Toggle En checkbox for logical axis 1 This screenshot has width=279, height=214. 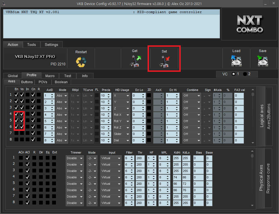[x=16, y=95]
